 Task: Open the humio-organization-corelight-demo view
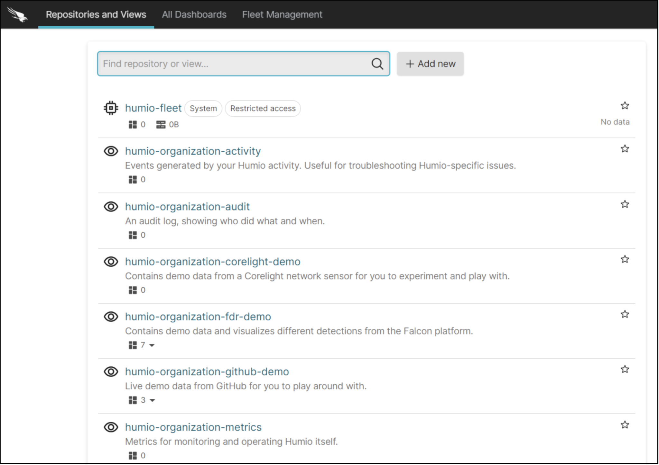pos(213,262)
